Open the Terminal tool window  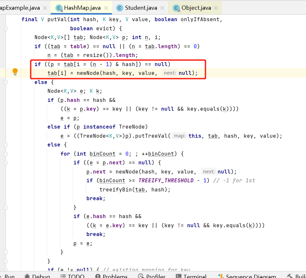(191, 276)
